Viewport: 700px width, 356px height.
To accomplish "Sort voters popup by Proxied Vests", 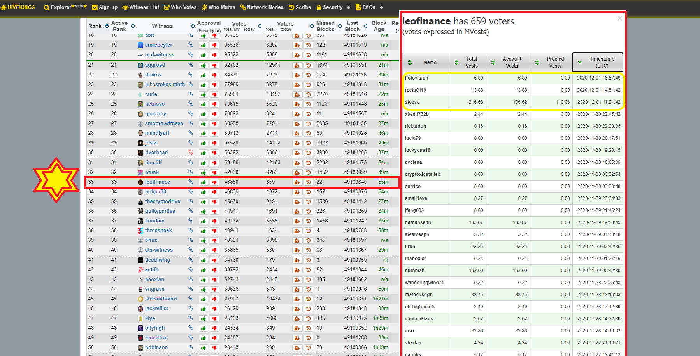I will click(551, 63).
